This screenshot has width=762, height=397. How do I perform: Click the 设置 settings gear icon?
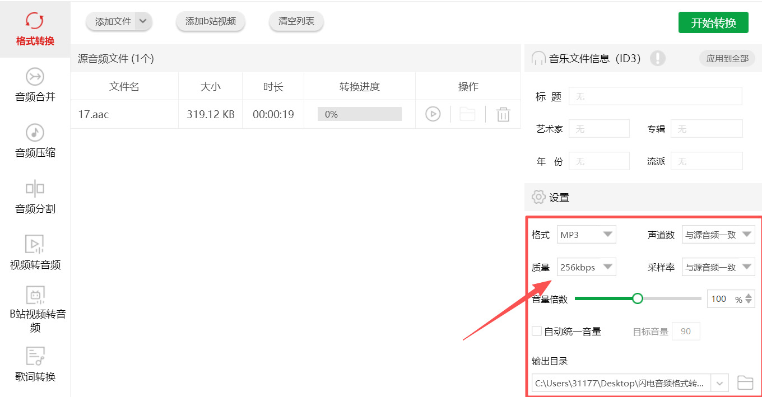538,197
